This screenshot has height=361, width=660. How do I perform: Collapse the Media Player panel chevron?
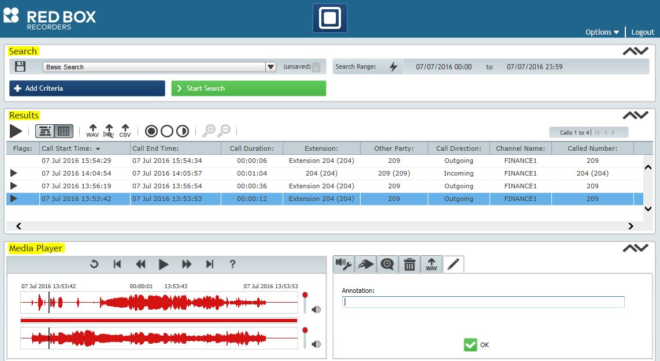click(x=636, y=248)
